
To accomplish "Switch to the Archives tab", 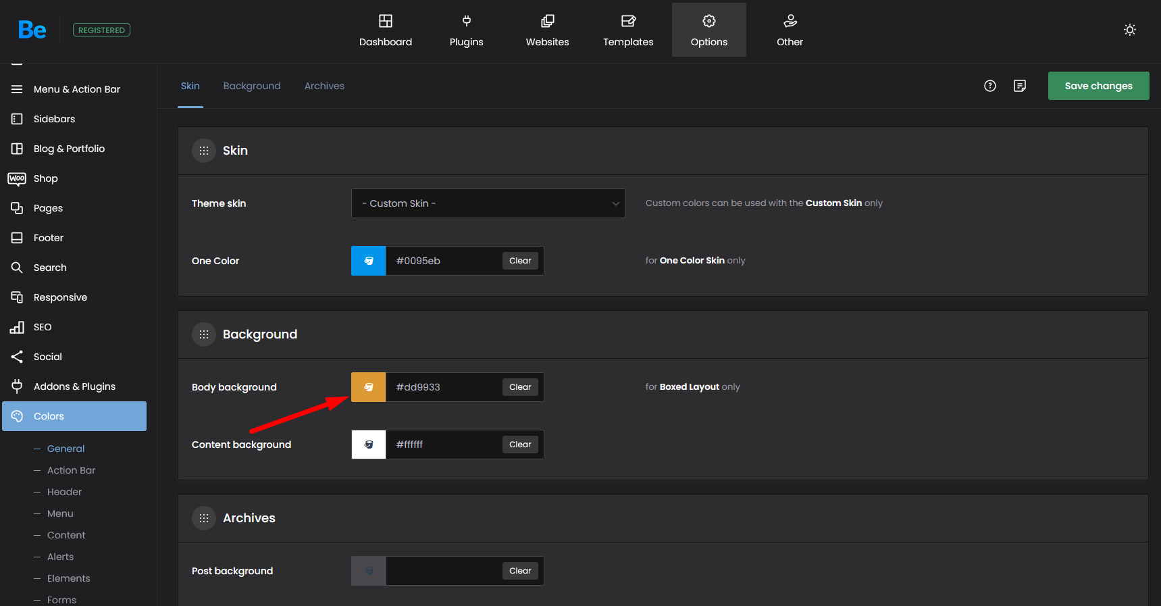I will [324, 86].
